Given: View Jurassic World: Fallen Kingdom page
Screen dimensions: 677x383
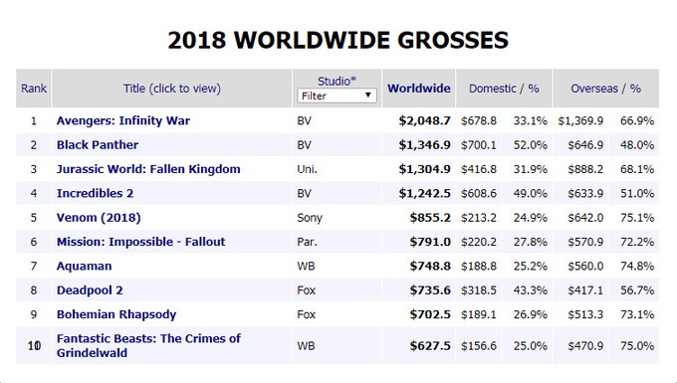Looking at the screenshot, I should point(148,169).
